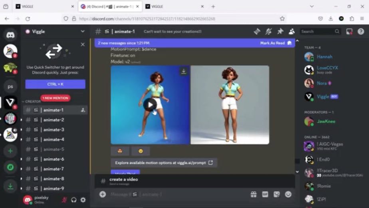Click Download Apps icon in server list
The image size is (369, 208).
(x=10, y=186)
